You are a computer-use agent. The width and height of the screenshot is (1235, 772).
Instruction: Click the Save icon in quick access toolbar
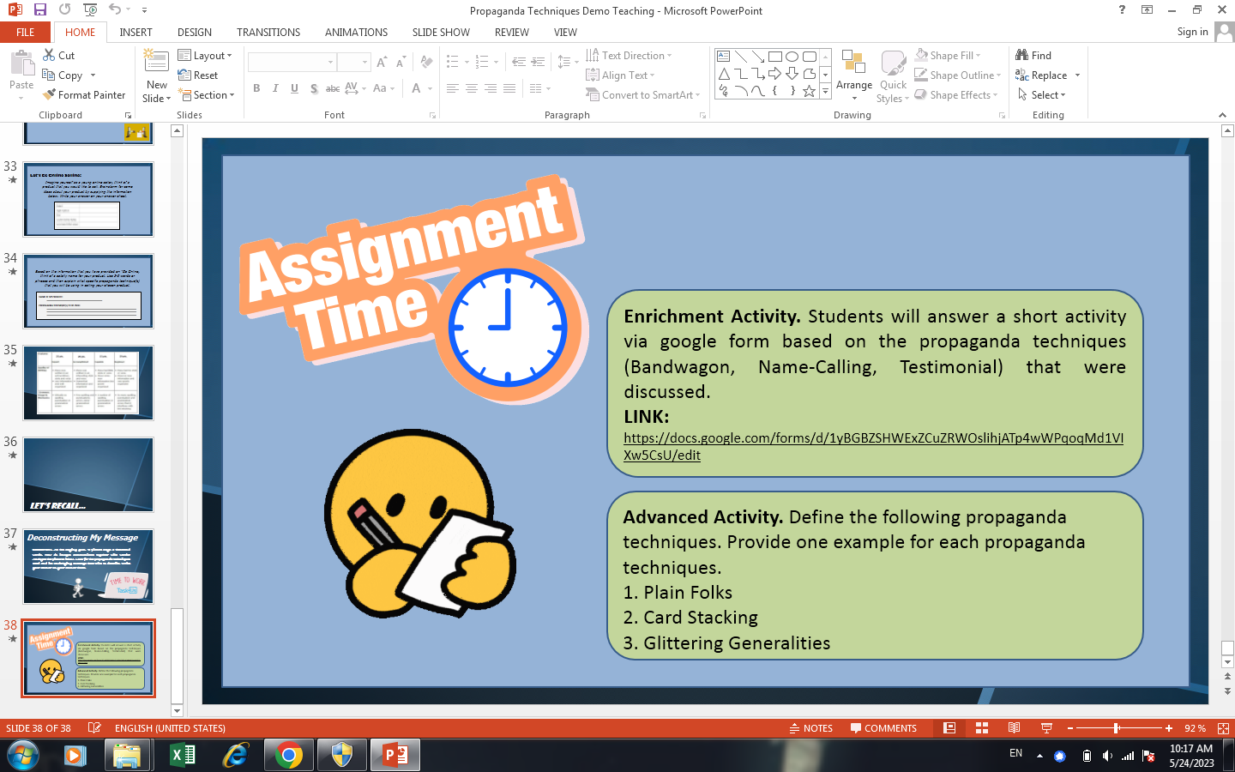point(39,9)
